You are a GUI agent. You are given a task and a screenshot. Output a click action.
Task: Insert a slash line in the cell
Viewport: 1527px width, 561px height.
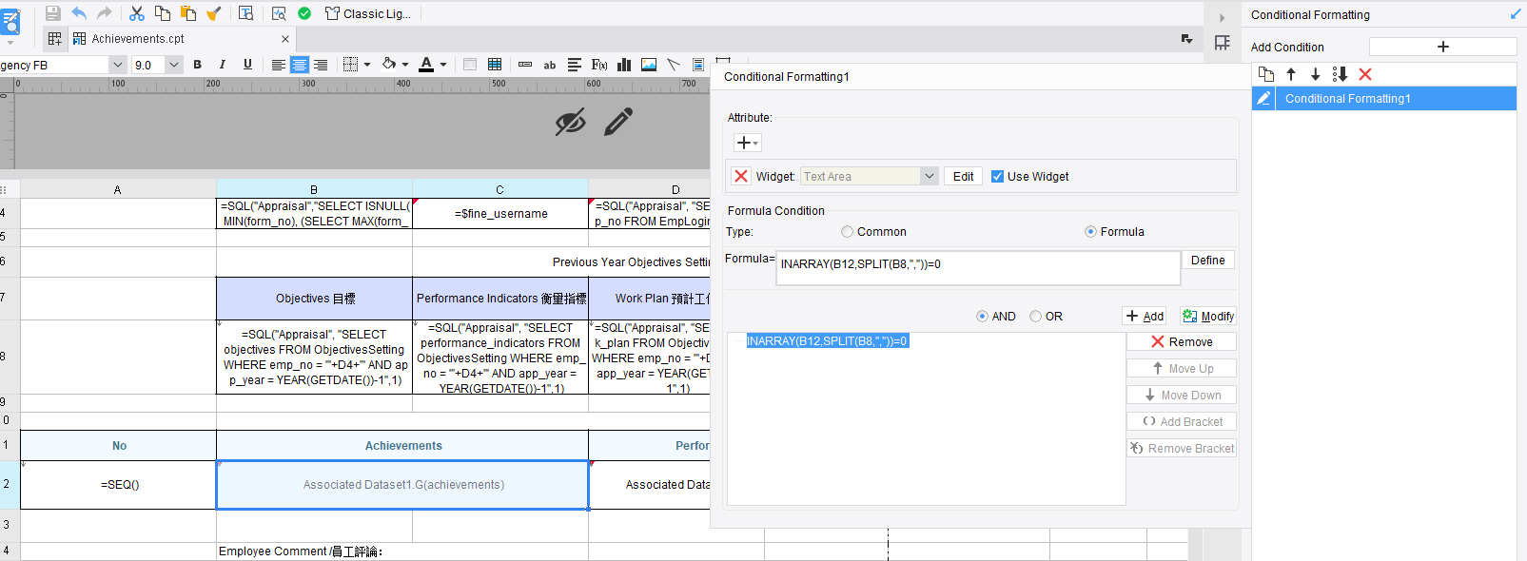[x=674, y=65]
